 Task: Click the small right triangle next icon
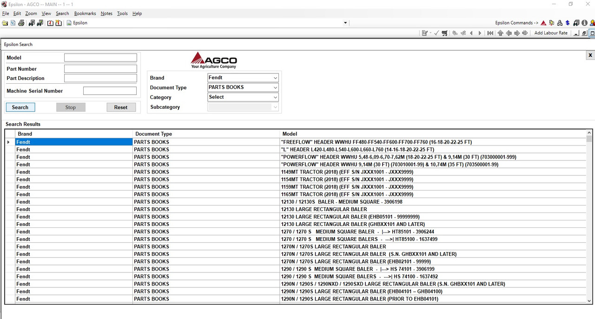(480, 33)
